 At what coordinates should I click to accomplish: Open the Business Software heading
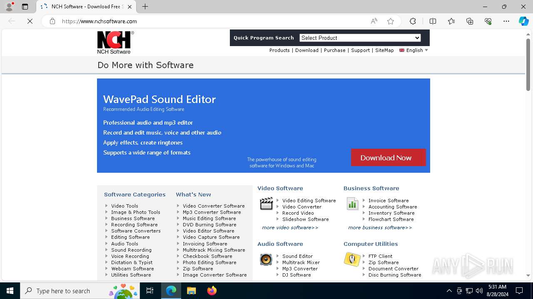click(x=371, y=188)
